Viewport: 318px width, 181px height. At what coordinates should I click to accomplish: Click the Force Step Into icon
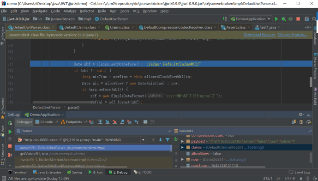click(114, 122)
